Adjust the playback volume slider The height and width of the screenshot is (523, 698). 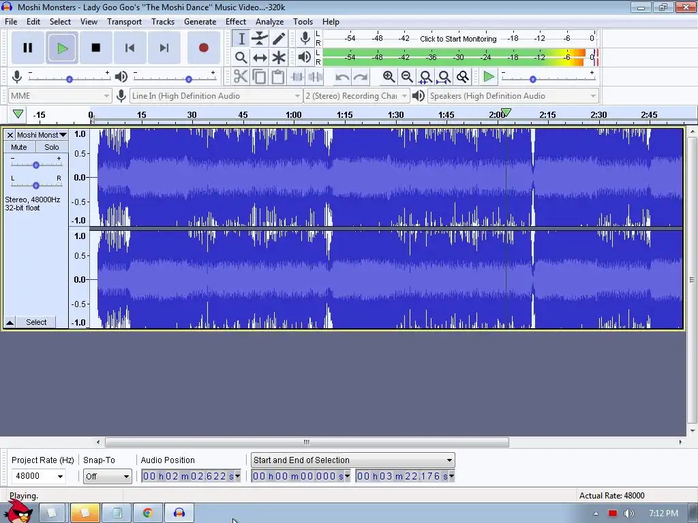pos(188,79)
